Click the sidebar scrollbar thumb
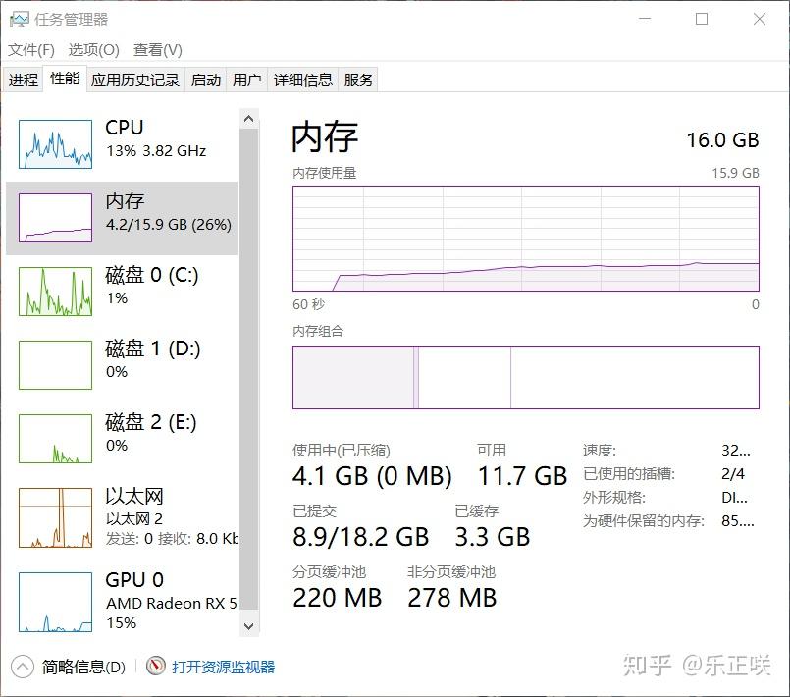 [x=248, y=369]
